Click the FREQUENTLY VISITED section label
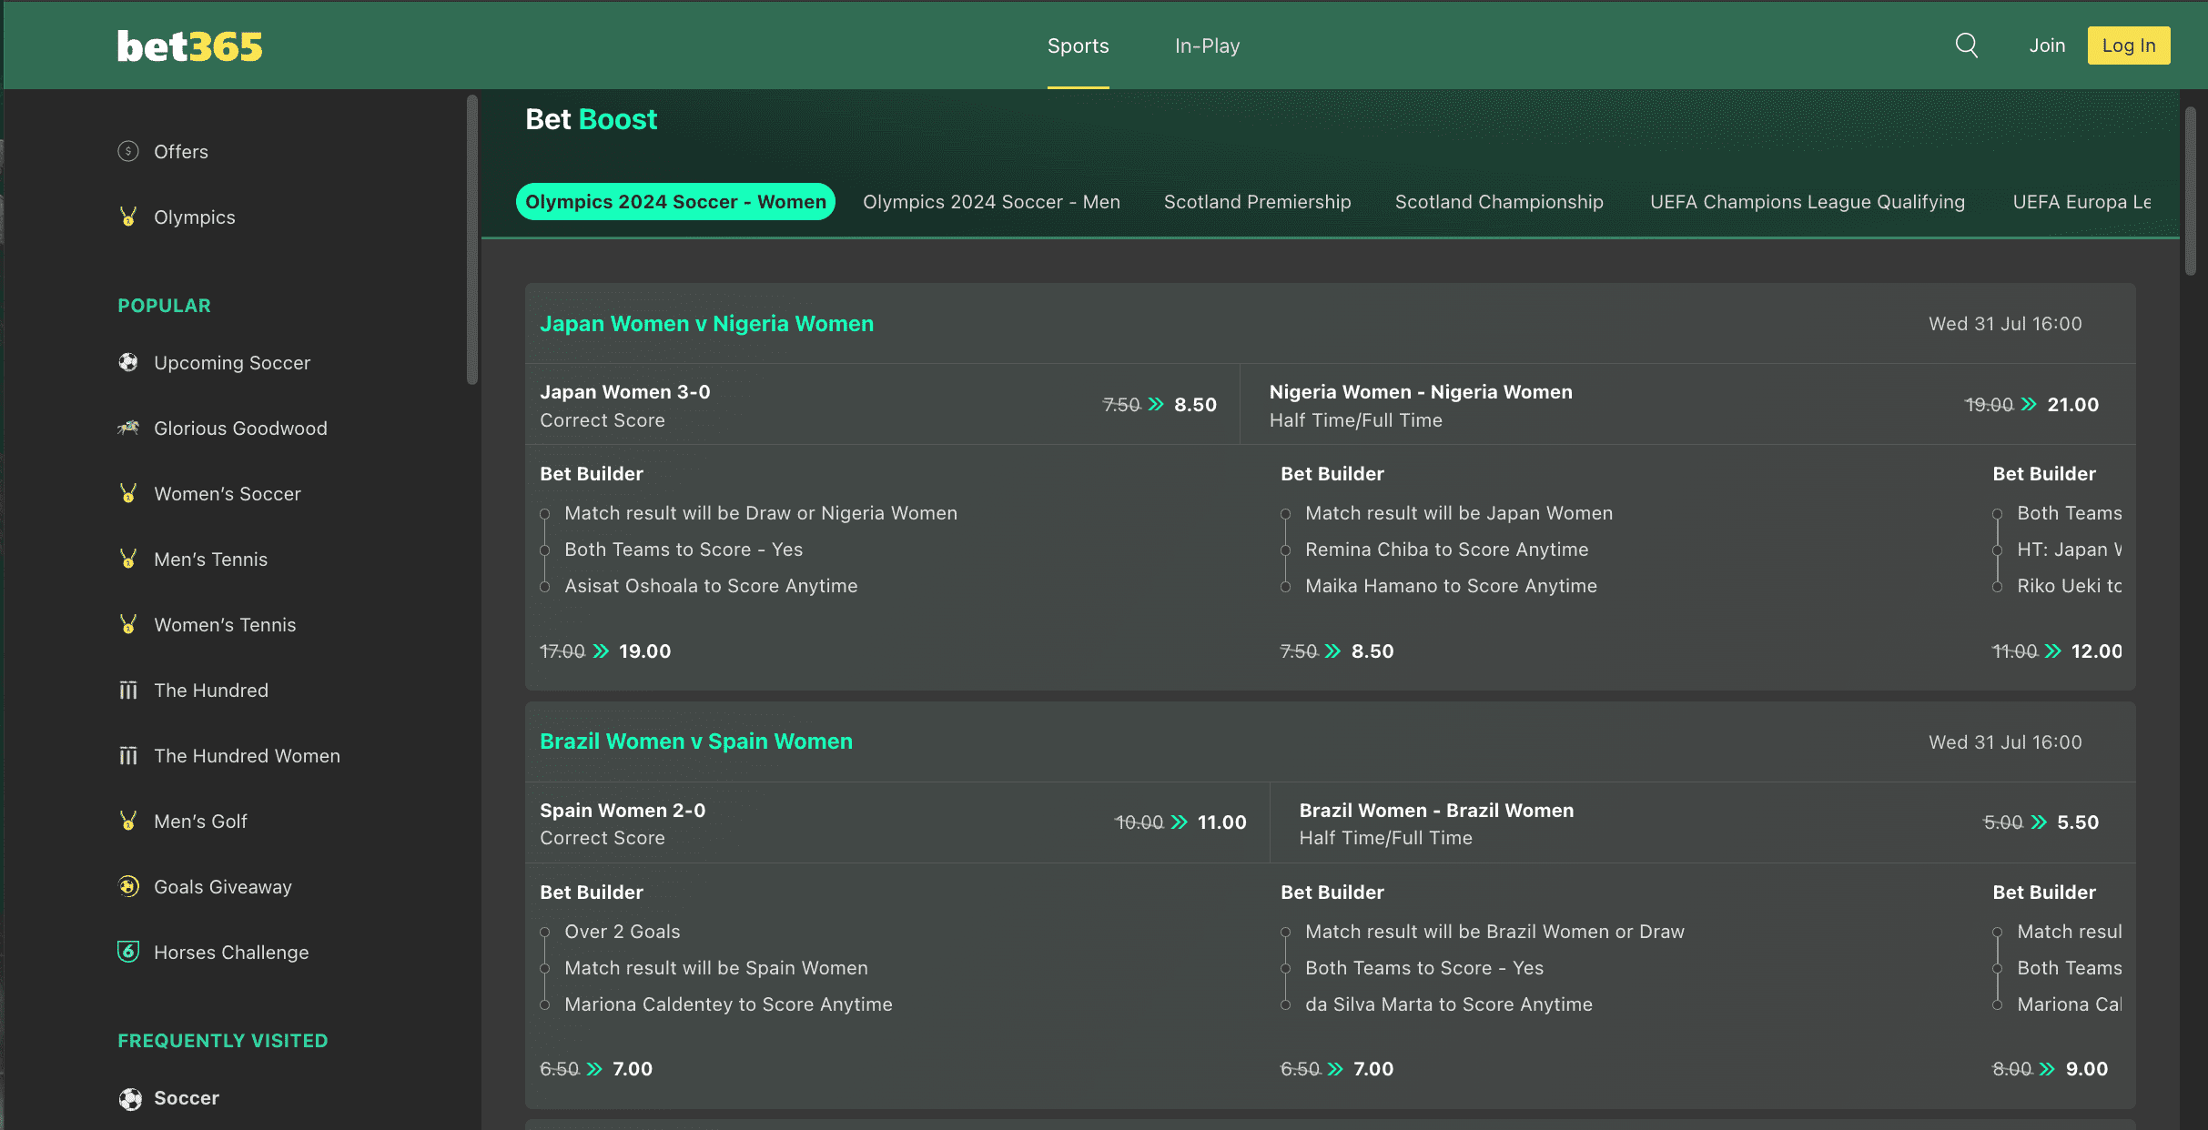 coord(222,1041)
